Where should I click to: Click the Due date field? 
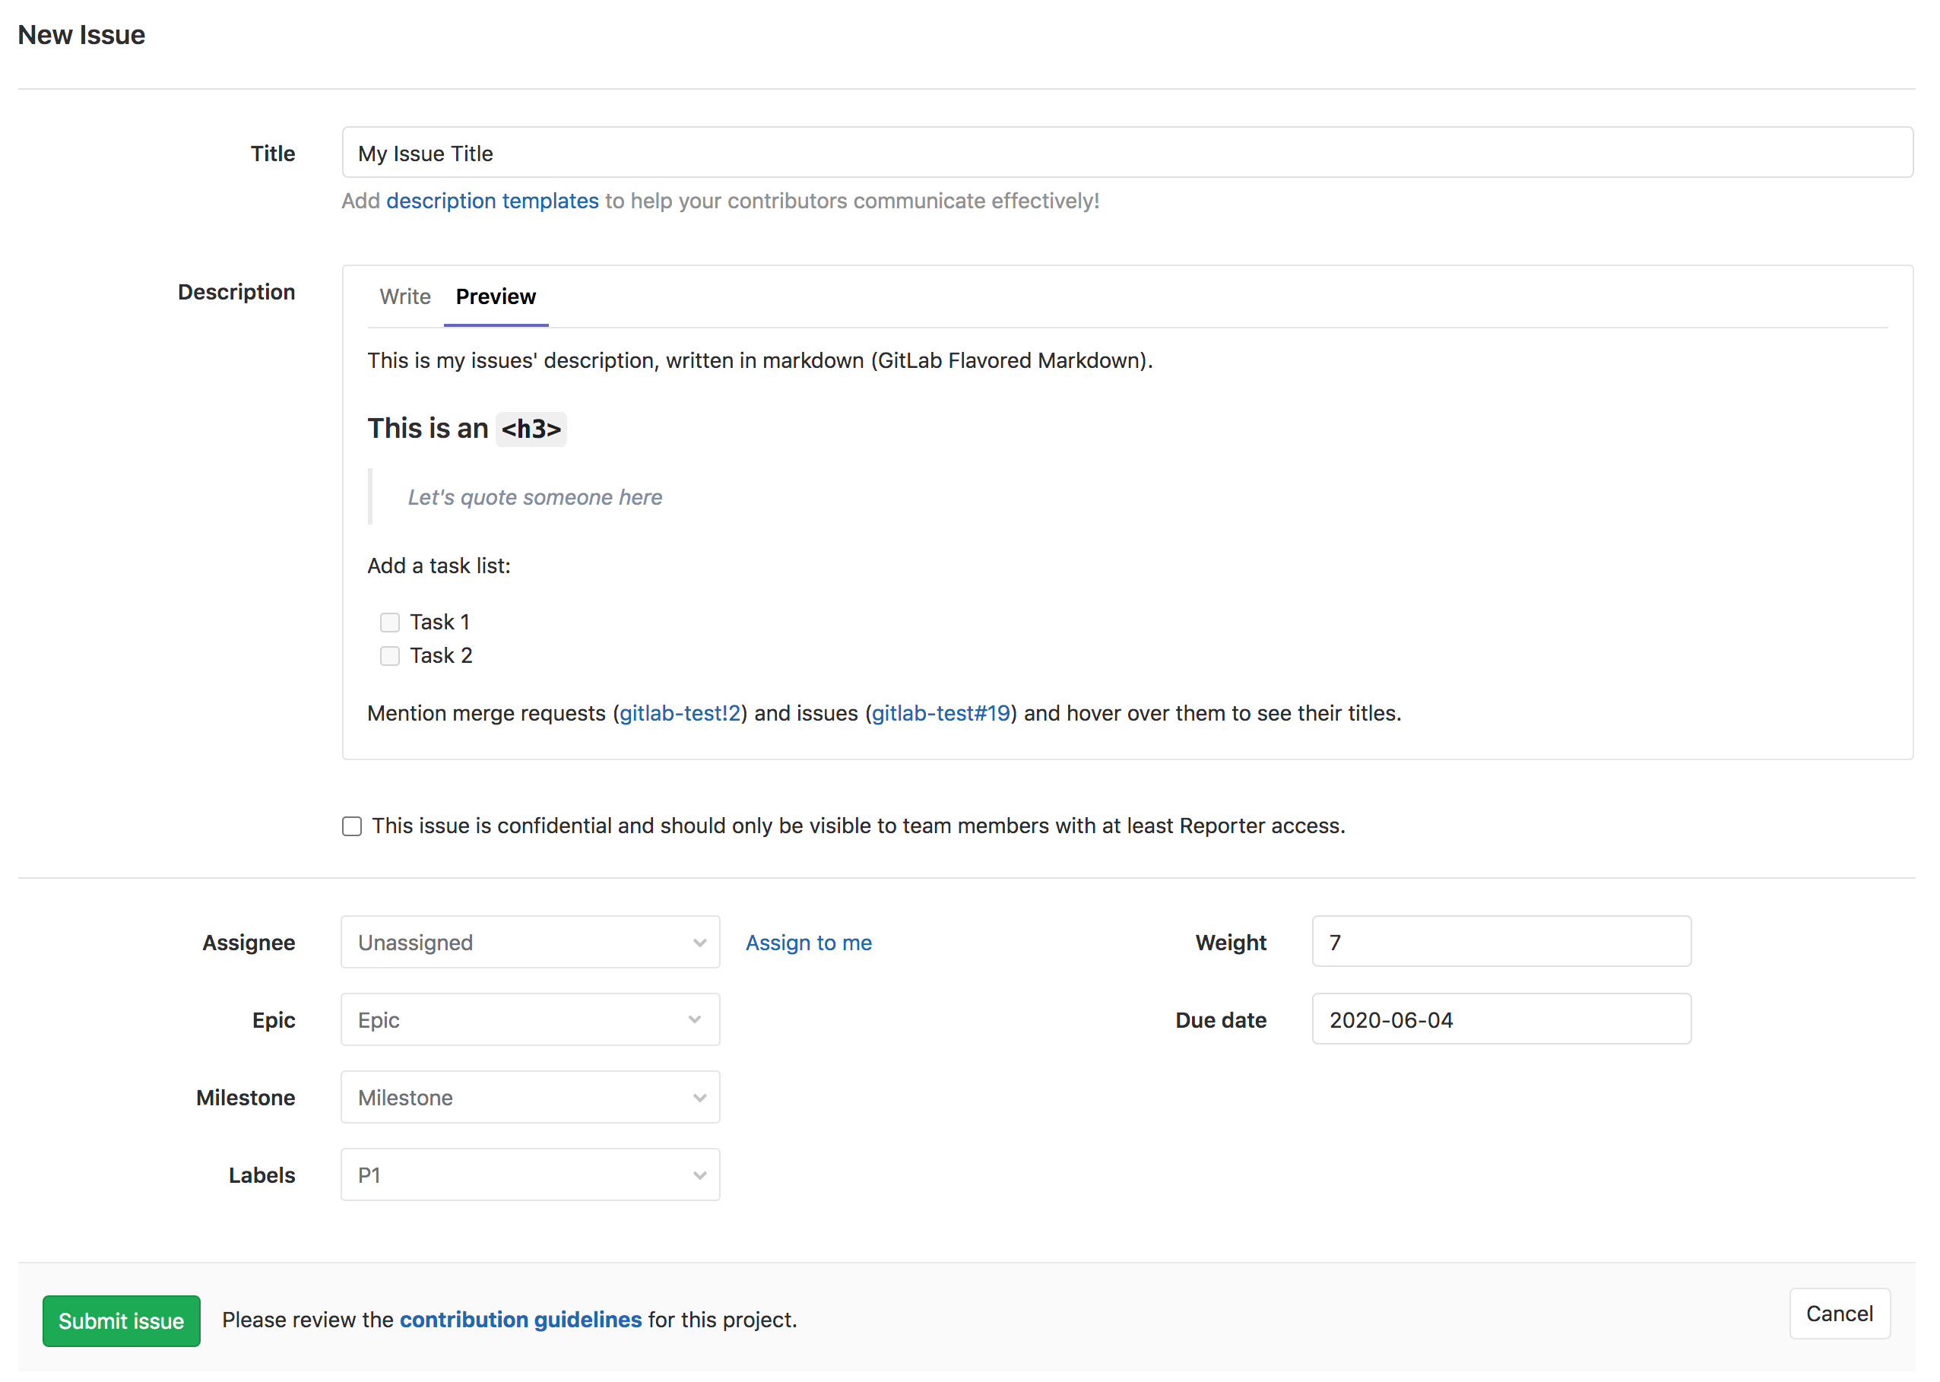1501,1019
